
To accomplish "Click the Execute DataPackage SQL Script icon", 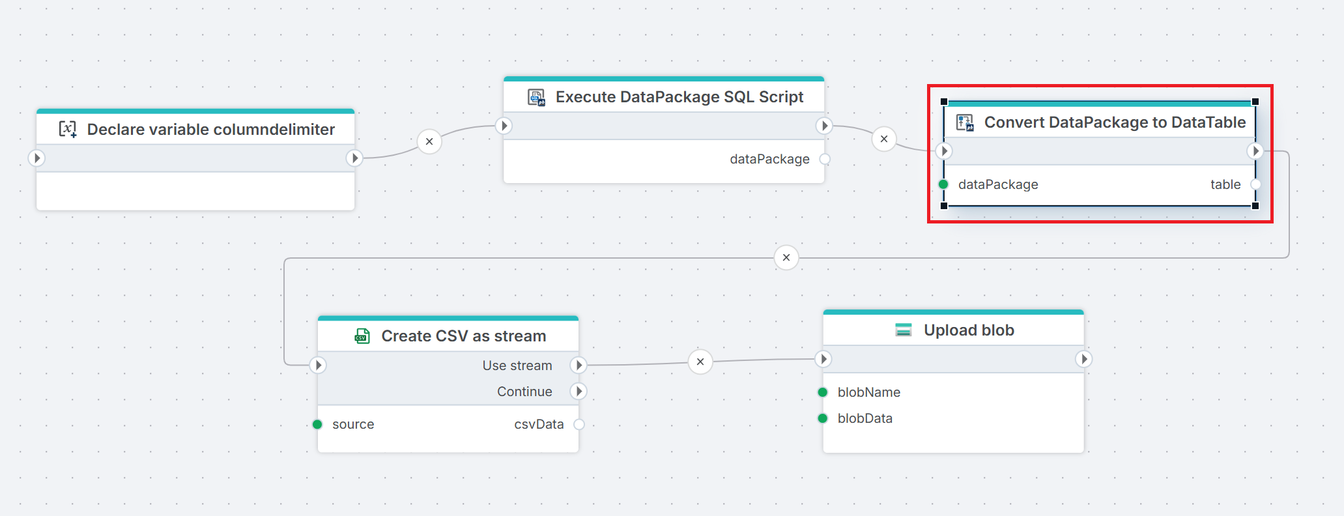I will (x=536, y=97).
